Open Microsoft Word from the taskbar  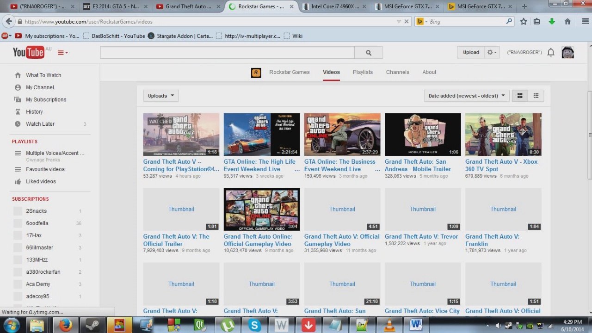pyautogui.click(x=416, y=325)
